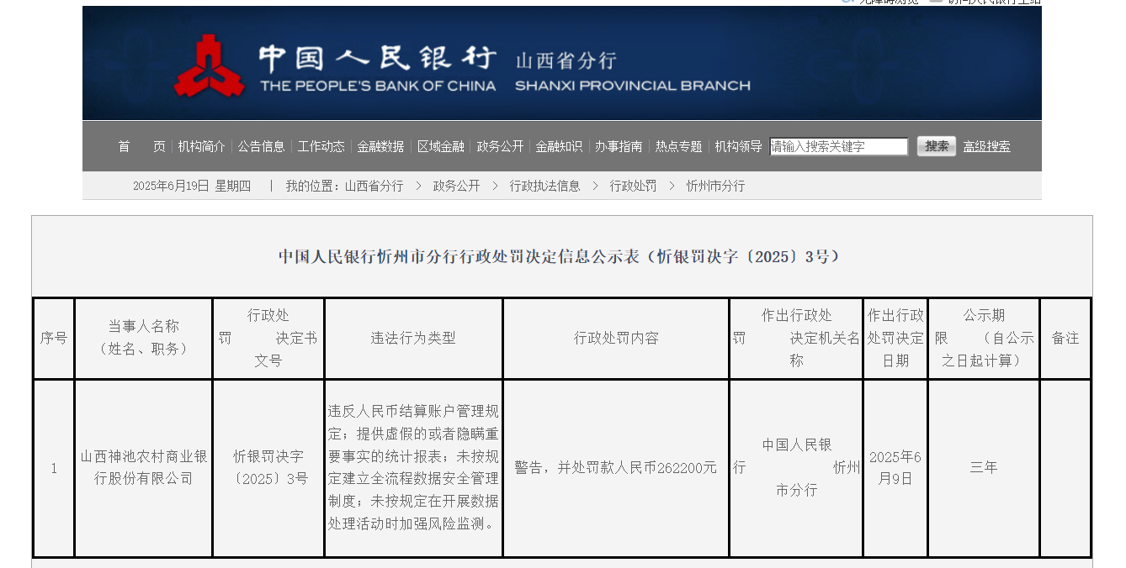Click 政务公开 in the breadcrumb trail

click(456, 186)
